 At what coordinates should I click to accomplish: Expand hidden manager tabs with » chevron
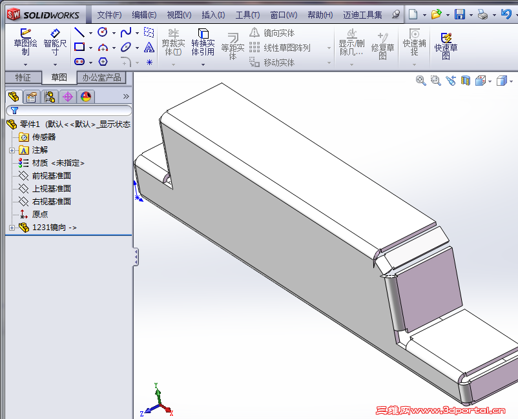126,96
